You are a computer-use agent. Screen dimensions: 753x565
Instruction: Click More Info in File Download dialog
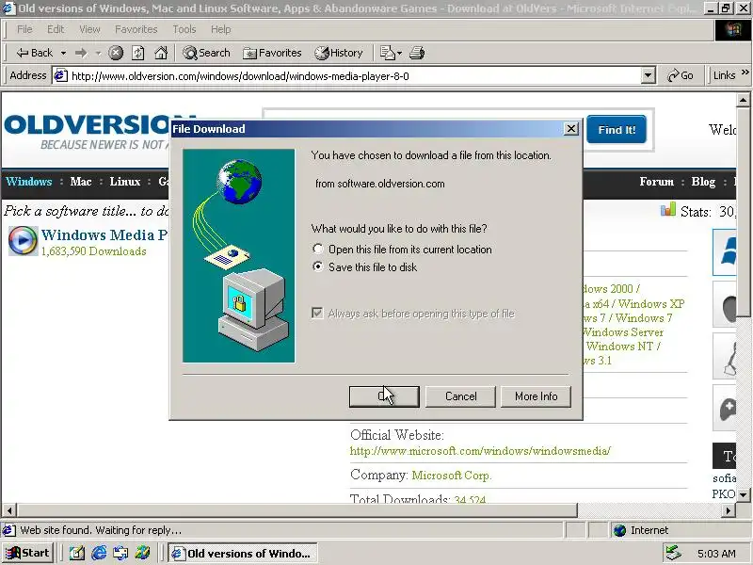click(x=536, y=396)
